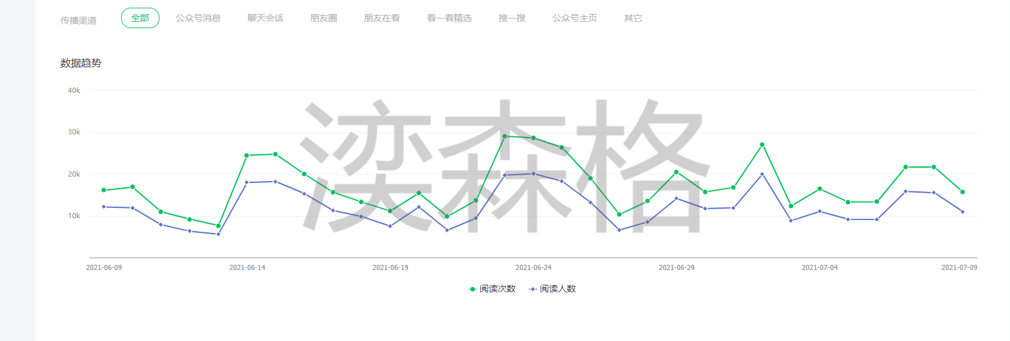The height and width of the screenshot is (341, 1010).
Task: Switch to the 公众号消息 channel
Action: [198, 19]
